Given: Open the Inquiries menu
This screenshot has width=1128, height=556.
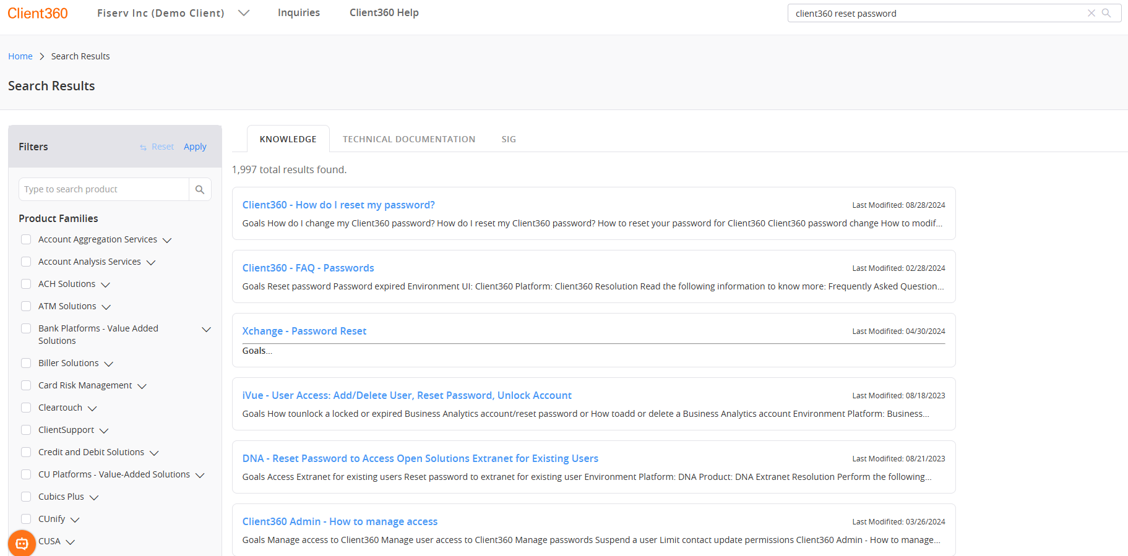Looking at the screenshot, I should (x=299, y=13).
